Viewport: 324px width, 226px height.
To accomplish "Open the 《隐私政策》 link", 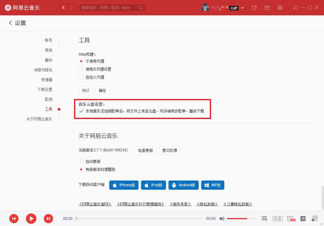I will [207, 204].
